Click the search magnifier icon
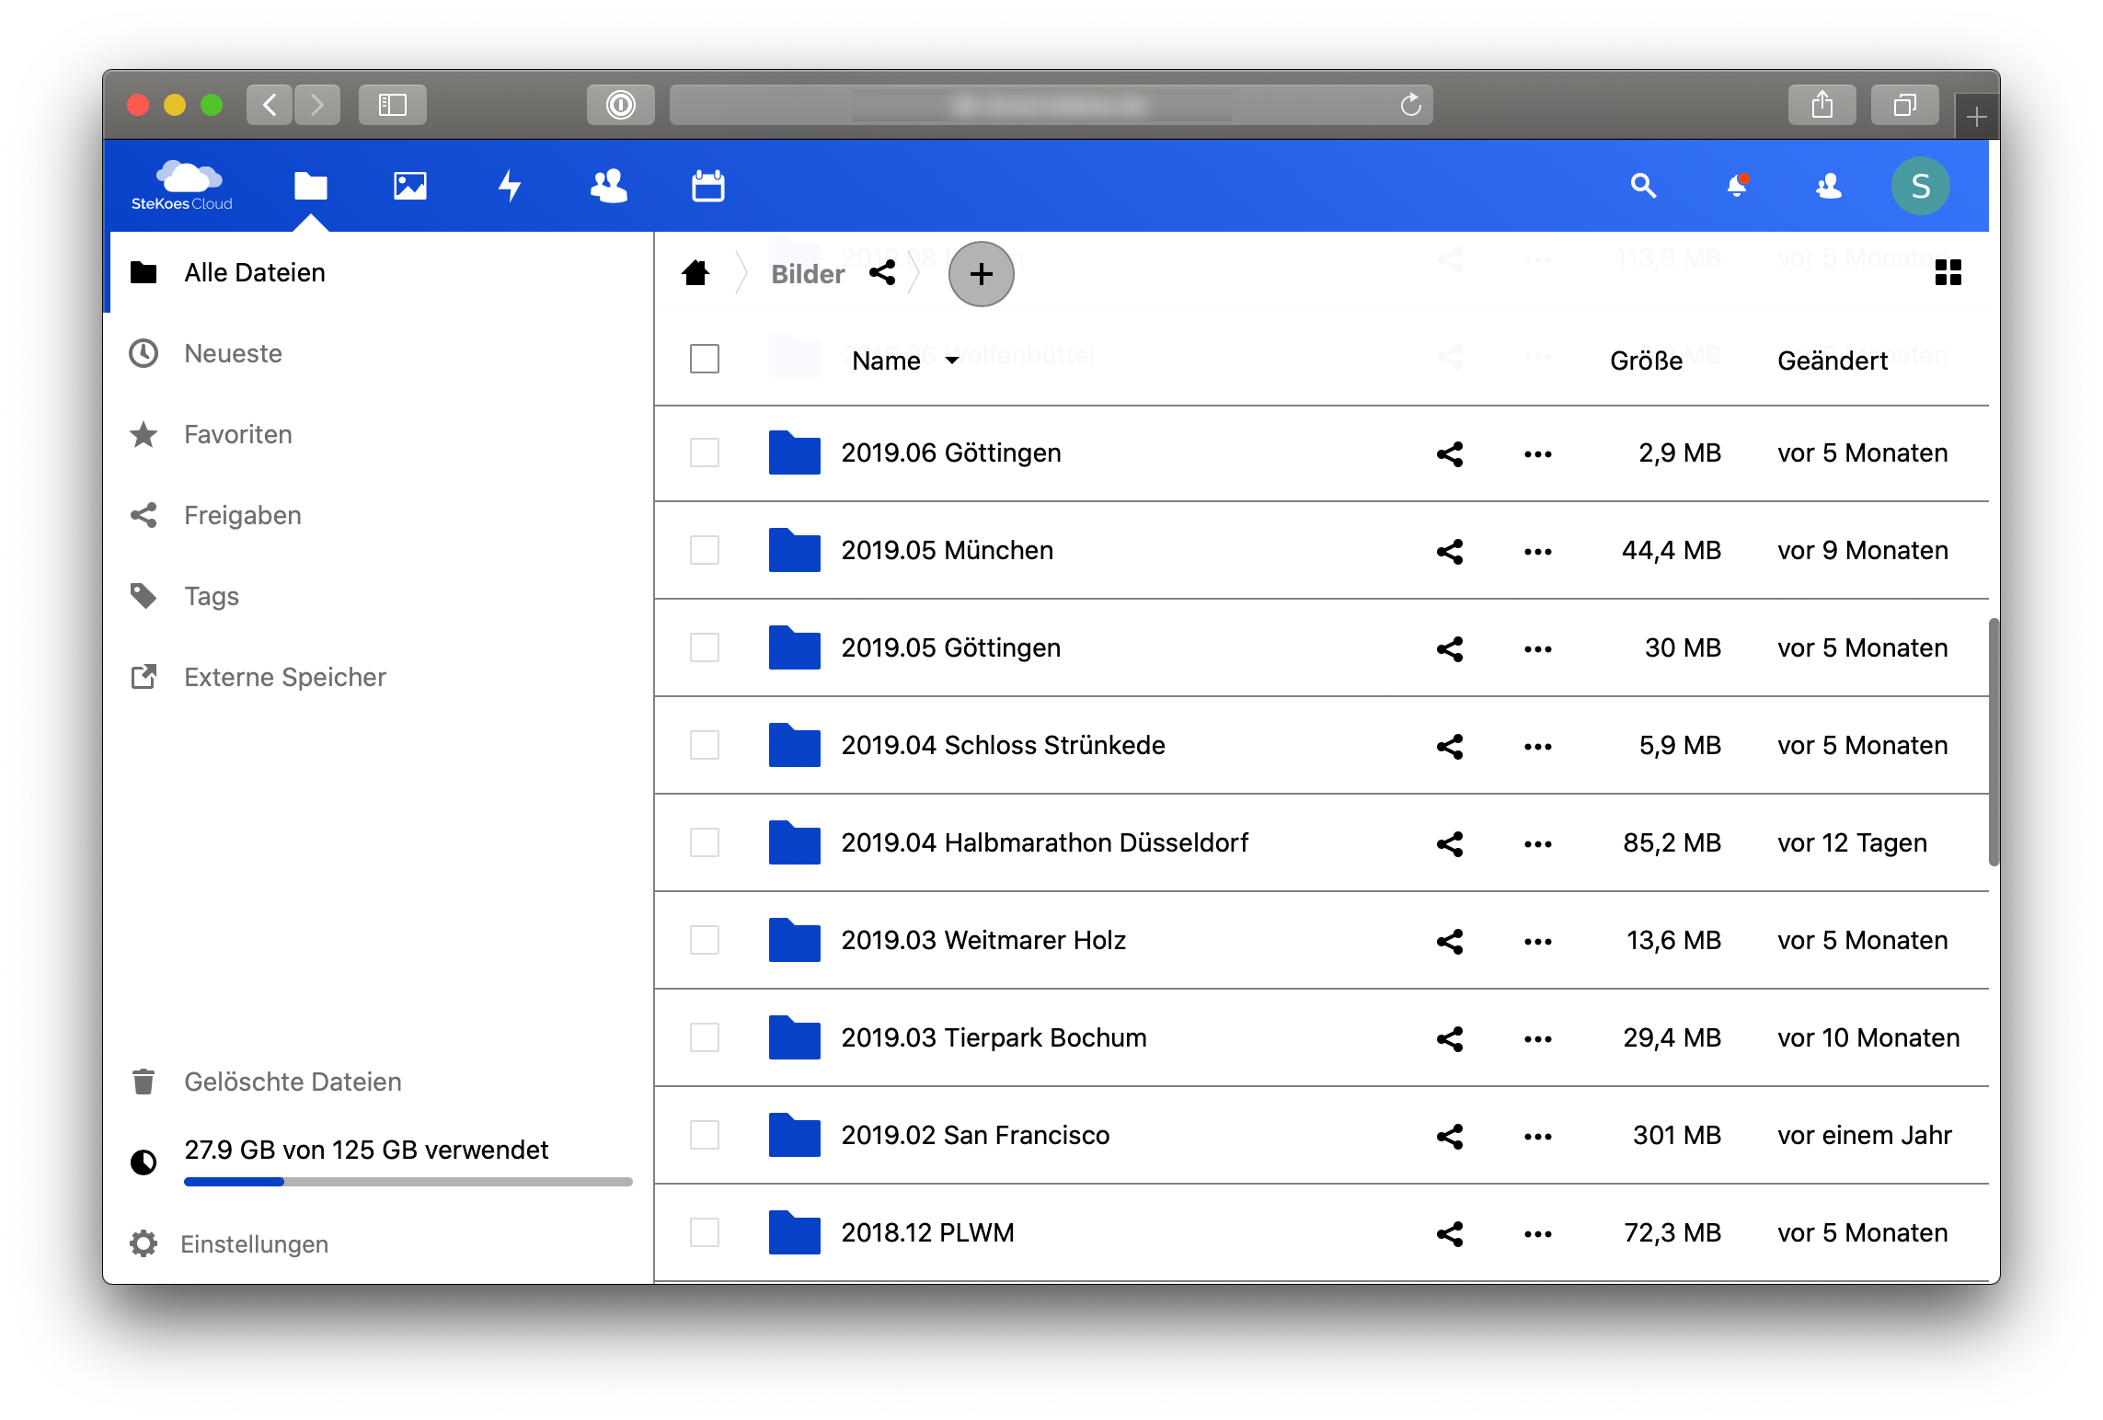 (x=1643, y=186)
